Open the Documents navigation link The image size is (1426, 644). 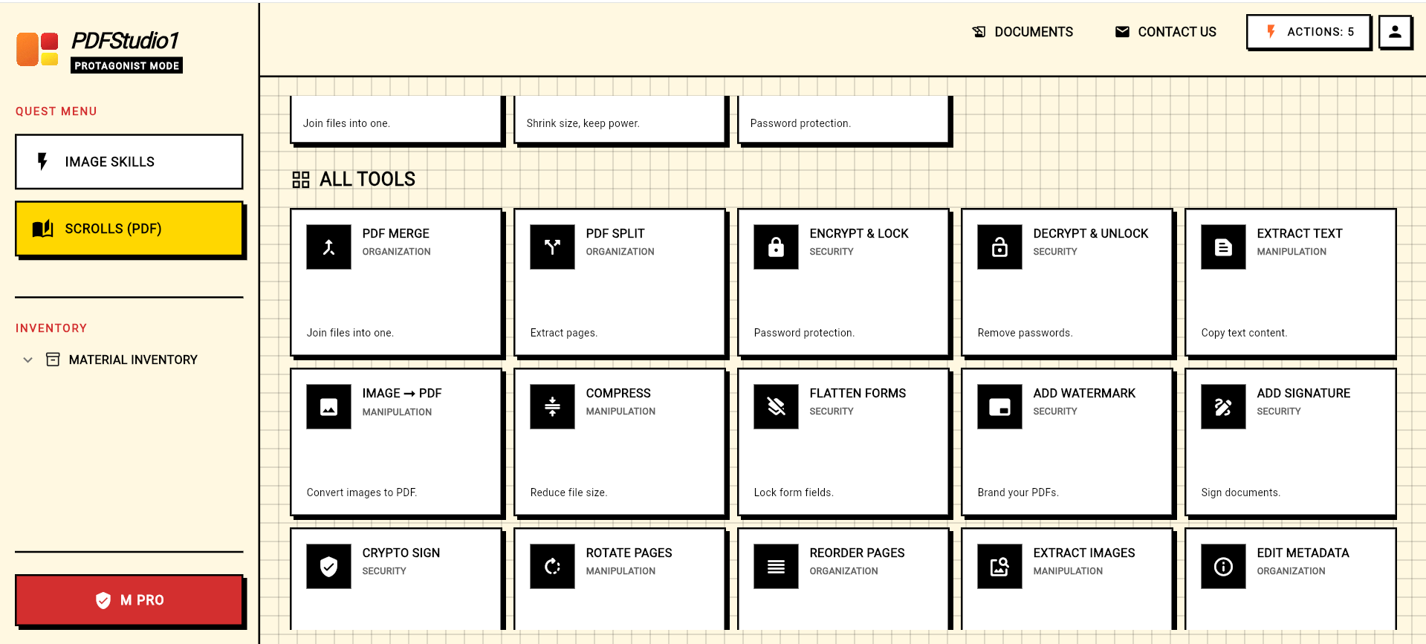coord(1022,32)
